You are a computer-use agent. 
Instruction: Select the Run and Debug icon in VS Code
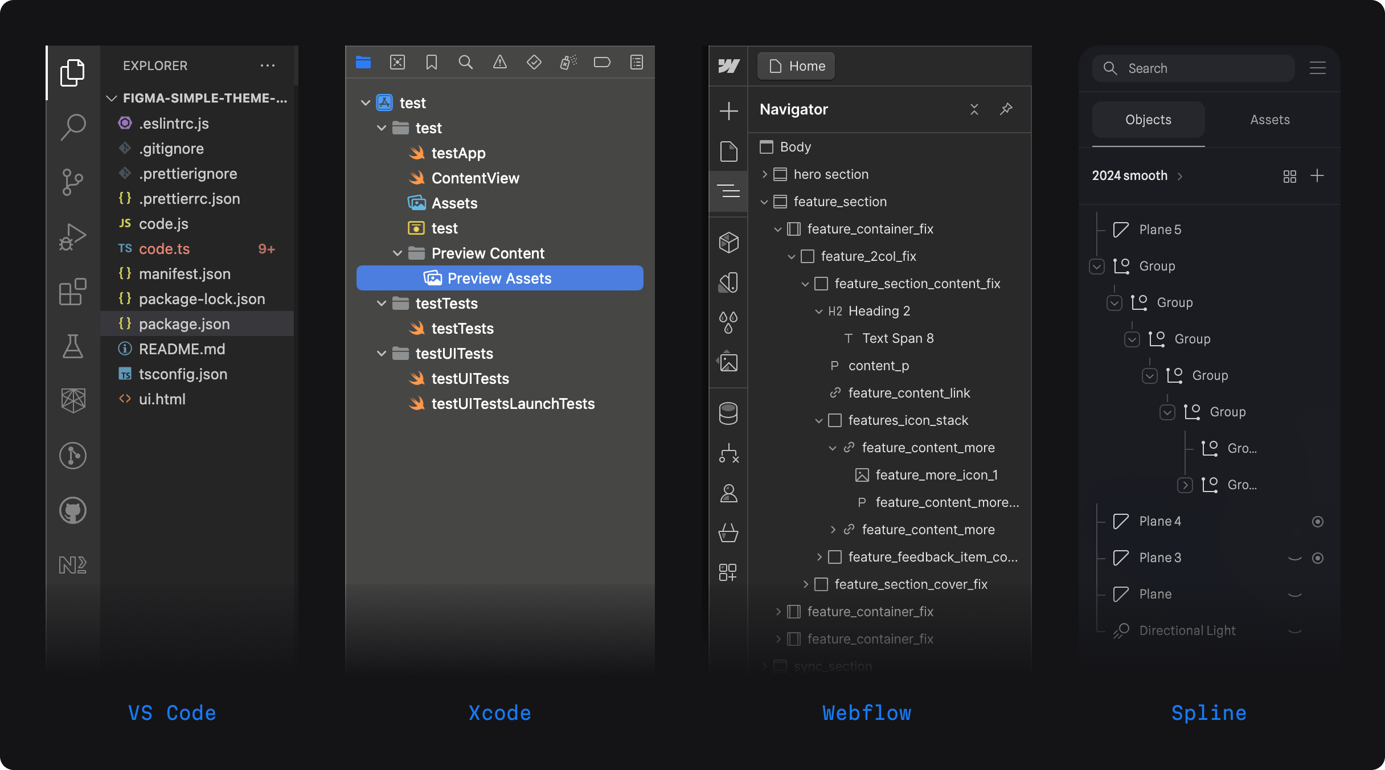click(x=72, y=236)
